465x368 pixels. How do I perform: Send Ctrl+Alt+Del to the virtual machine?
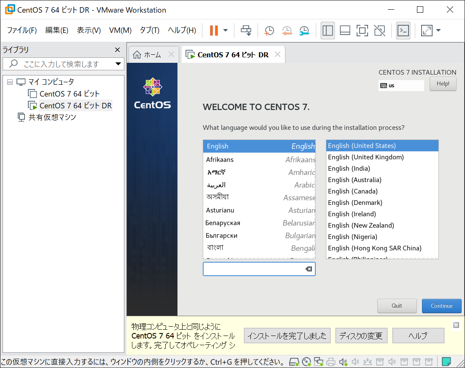(x=246, y=30)
